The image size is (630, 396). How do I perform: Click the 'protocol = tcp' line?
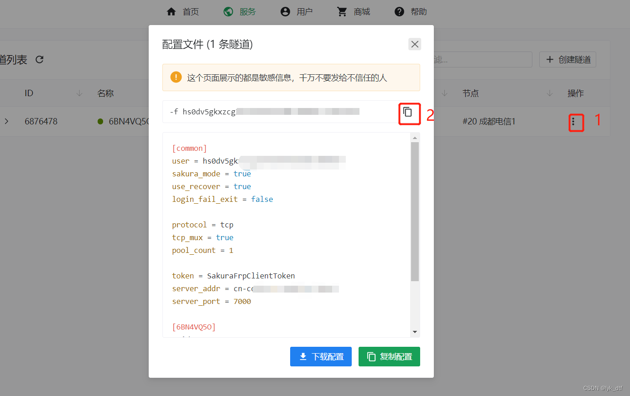203,225
